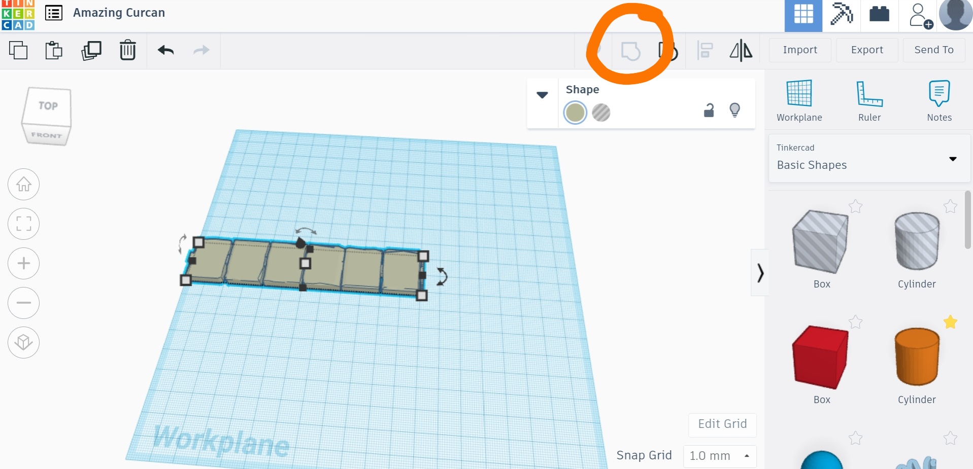Star the red Box shape as favorite

pyautogui.click(x=855, y=322)
